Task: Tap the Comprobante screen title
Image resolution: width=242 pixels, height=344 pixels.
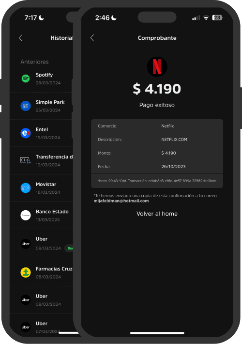Action: (157, 38)
